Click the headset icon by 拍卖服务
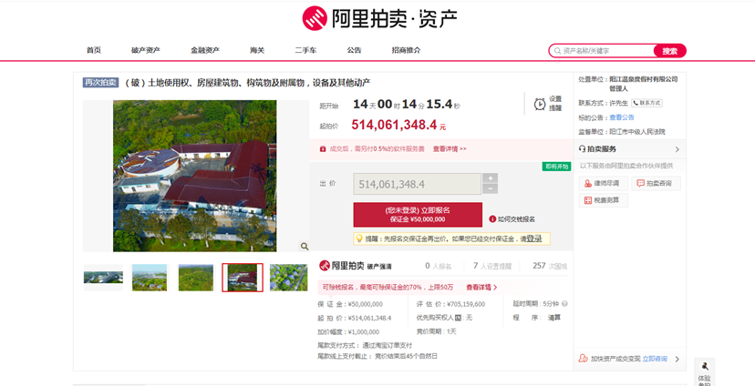755x386 pixels. pyautogui.click(x=582, y=149)
